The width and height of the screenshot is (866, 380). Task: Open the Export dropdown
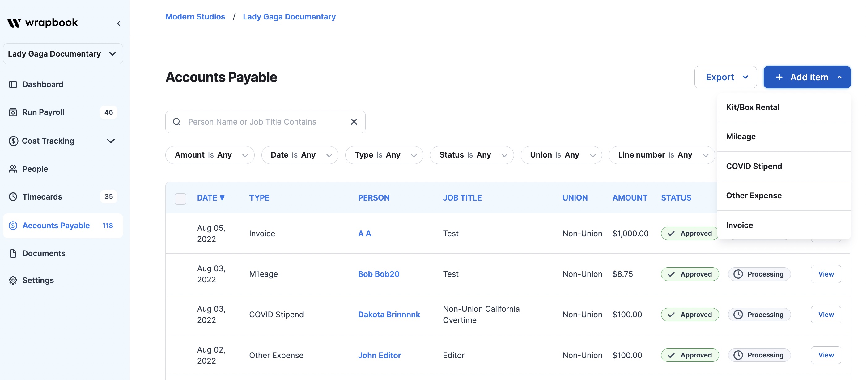click(x=725, y=77)
